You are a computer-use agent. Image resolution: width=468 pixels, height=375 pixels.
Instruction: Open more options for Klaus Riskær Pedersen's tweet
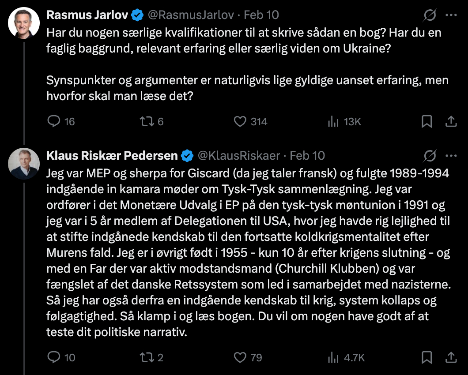pyautogui.click(x=451, y=155)
